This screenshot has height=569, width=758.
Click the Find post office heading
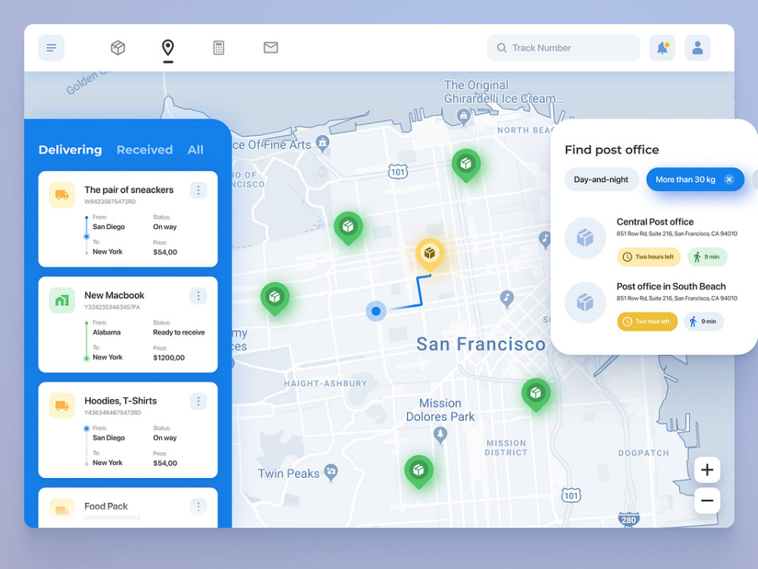coord(612,149)
